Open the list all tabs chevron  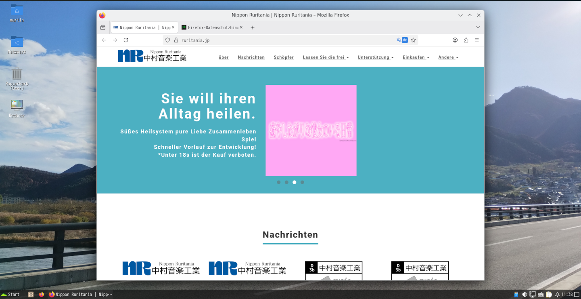click(x=478, y=27)
